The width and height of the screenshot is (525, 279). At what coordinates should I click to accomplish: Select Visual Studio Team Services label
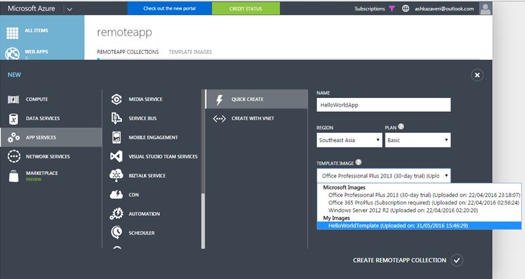[x=163, y=157]
